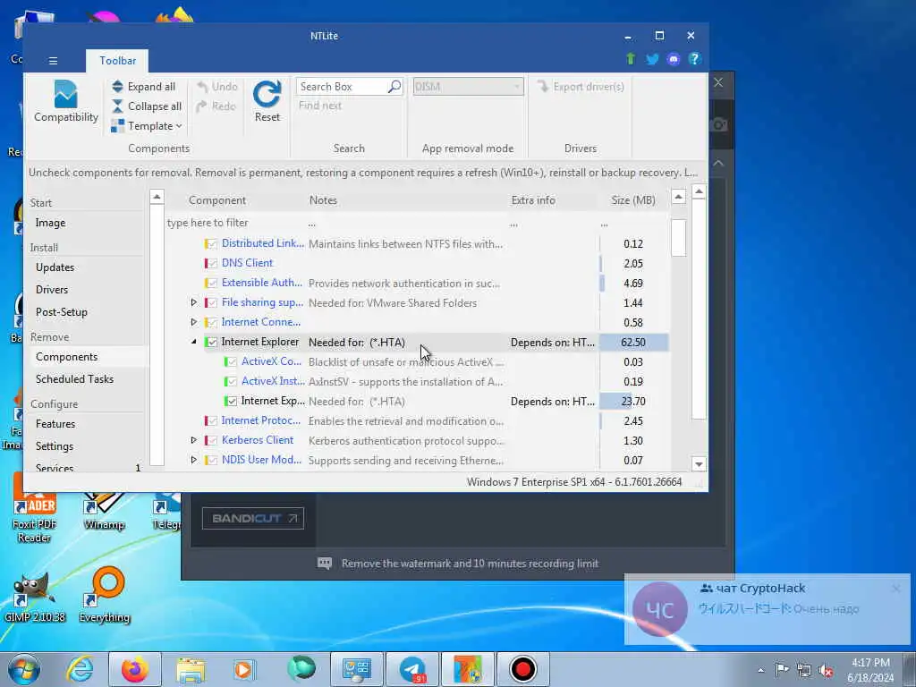916x687 pixels.
Task: Open the Features page
Action: (x=55, y=424)
